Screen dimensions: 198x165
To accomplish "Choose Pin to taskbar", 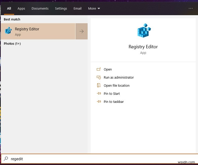I will point(114,102).
